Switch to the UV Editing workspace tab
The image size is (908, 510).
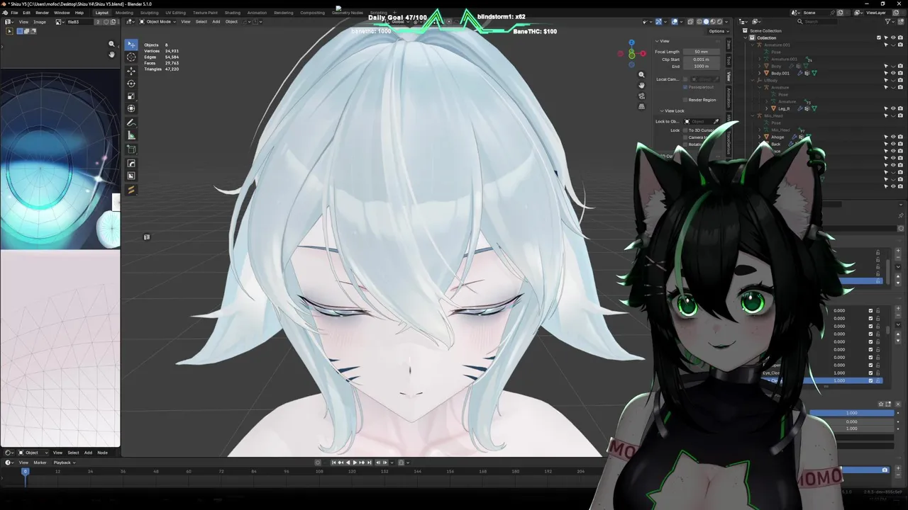coord(175,13)
